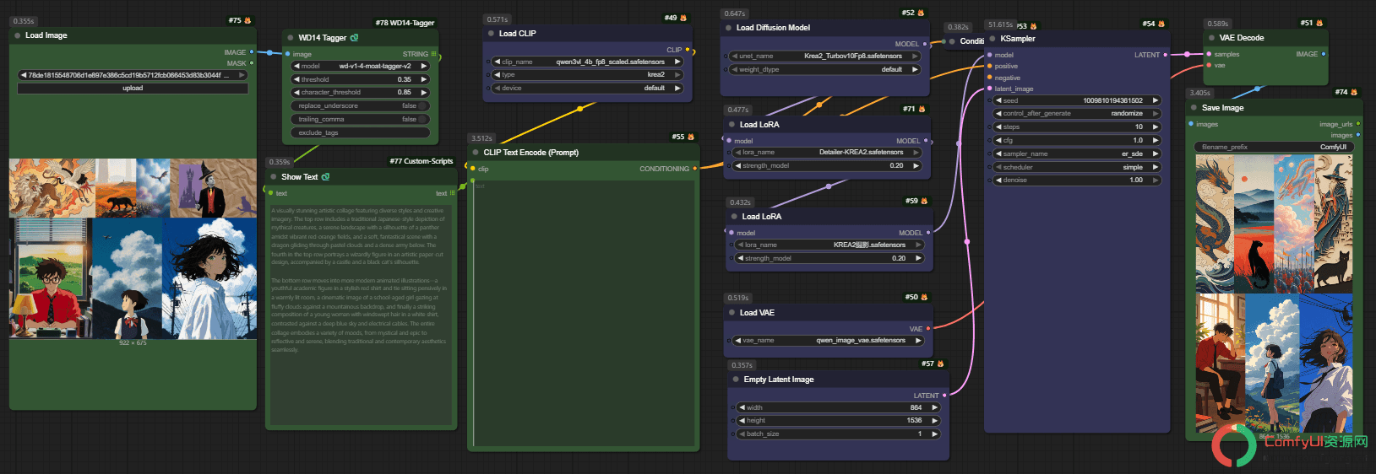The width and height of the screenshot is (1376, 474).
Task: Open the scheduler dropdown showing simple
Action: pyautogui.click(x=1077, y=167)
